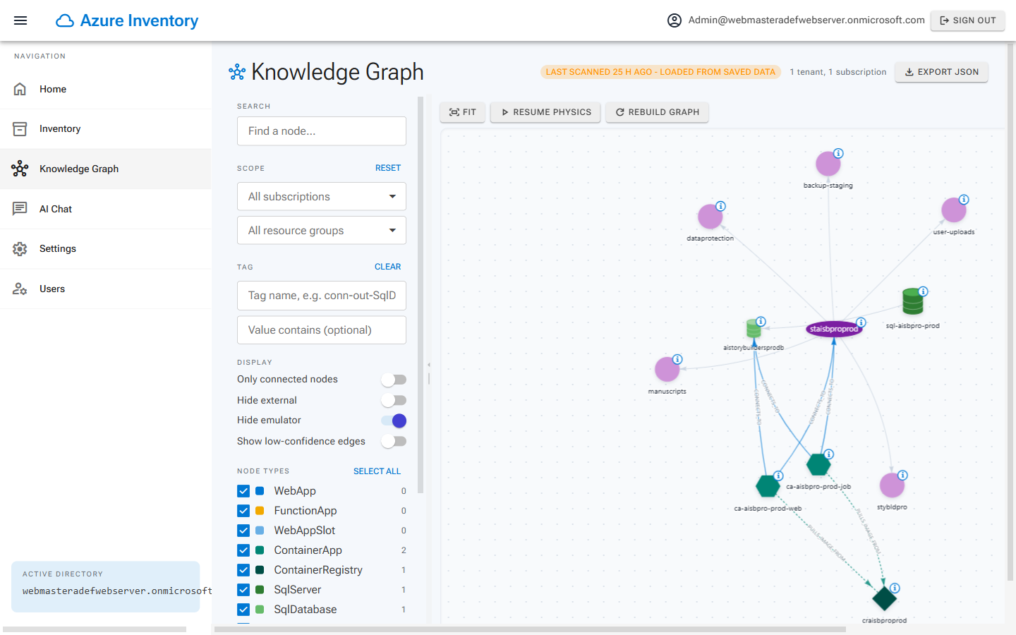The width and height of the screenshot is (1016, 635).
Task: Uncheck the FunctionApp node type
Action: [243, 511]
